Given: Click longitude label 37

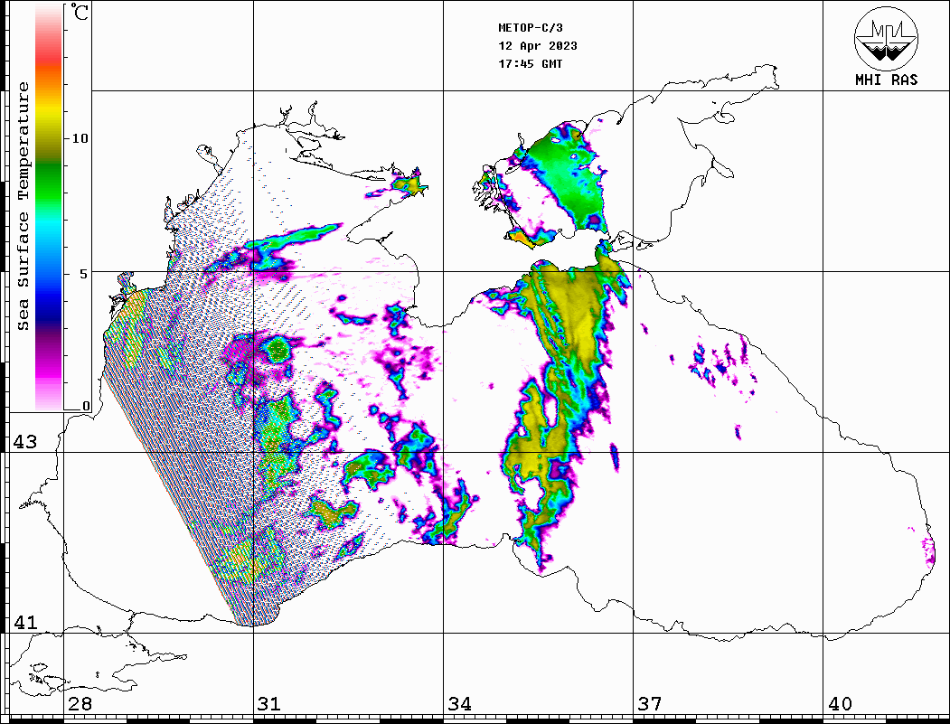Looking at the screenshot, I should pos(650,704).
